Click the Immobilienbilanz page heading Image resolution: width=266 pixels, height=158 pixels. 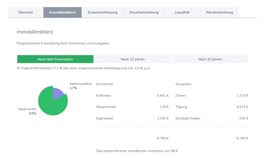[35, 32]
